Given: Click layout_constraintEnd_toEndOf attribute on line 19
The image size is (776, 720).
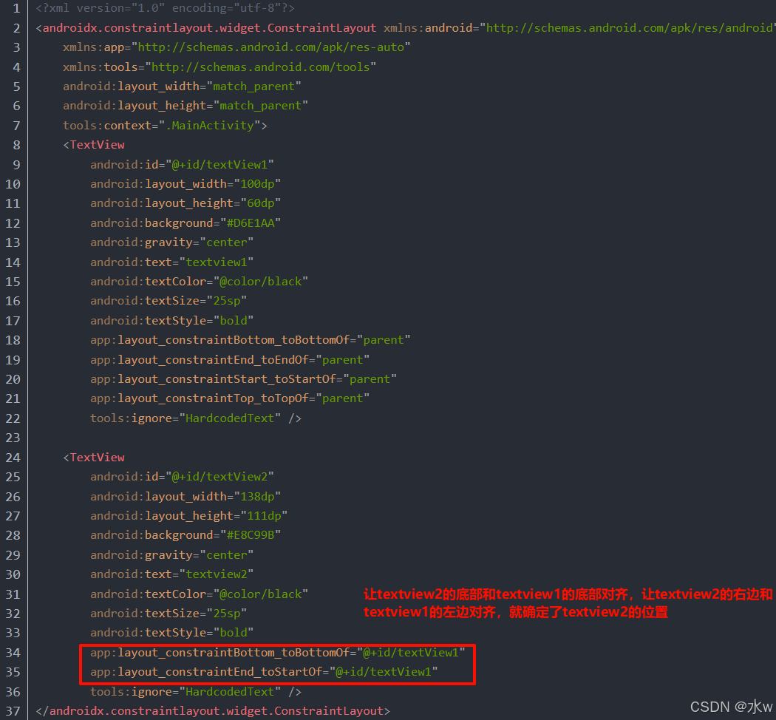Looking at the screenshot, I should (230, 360).
